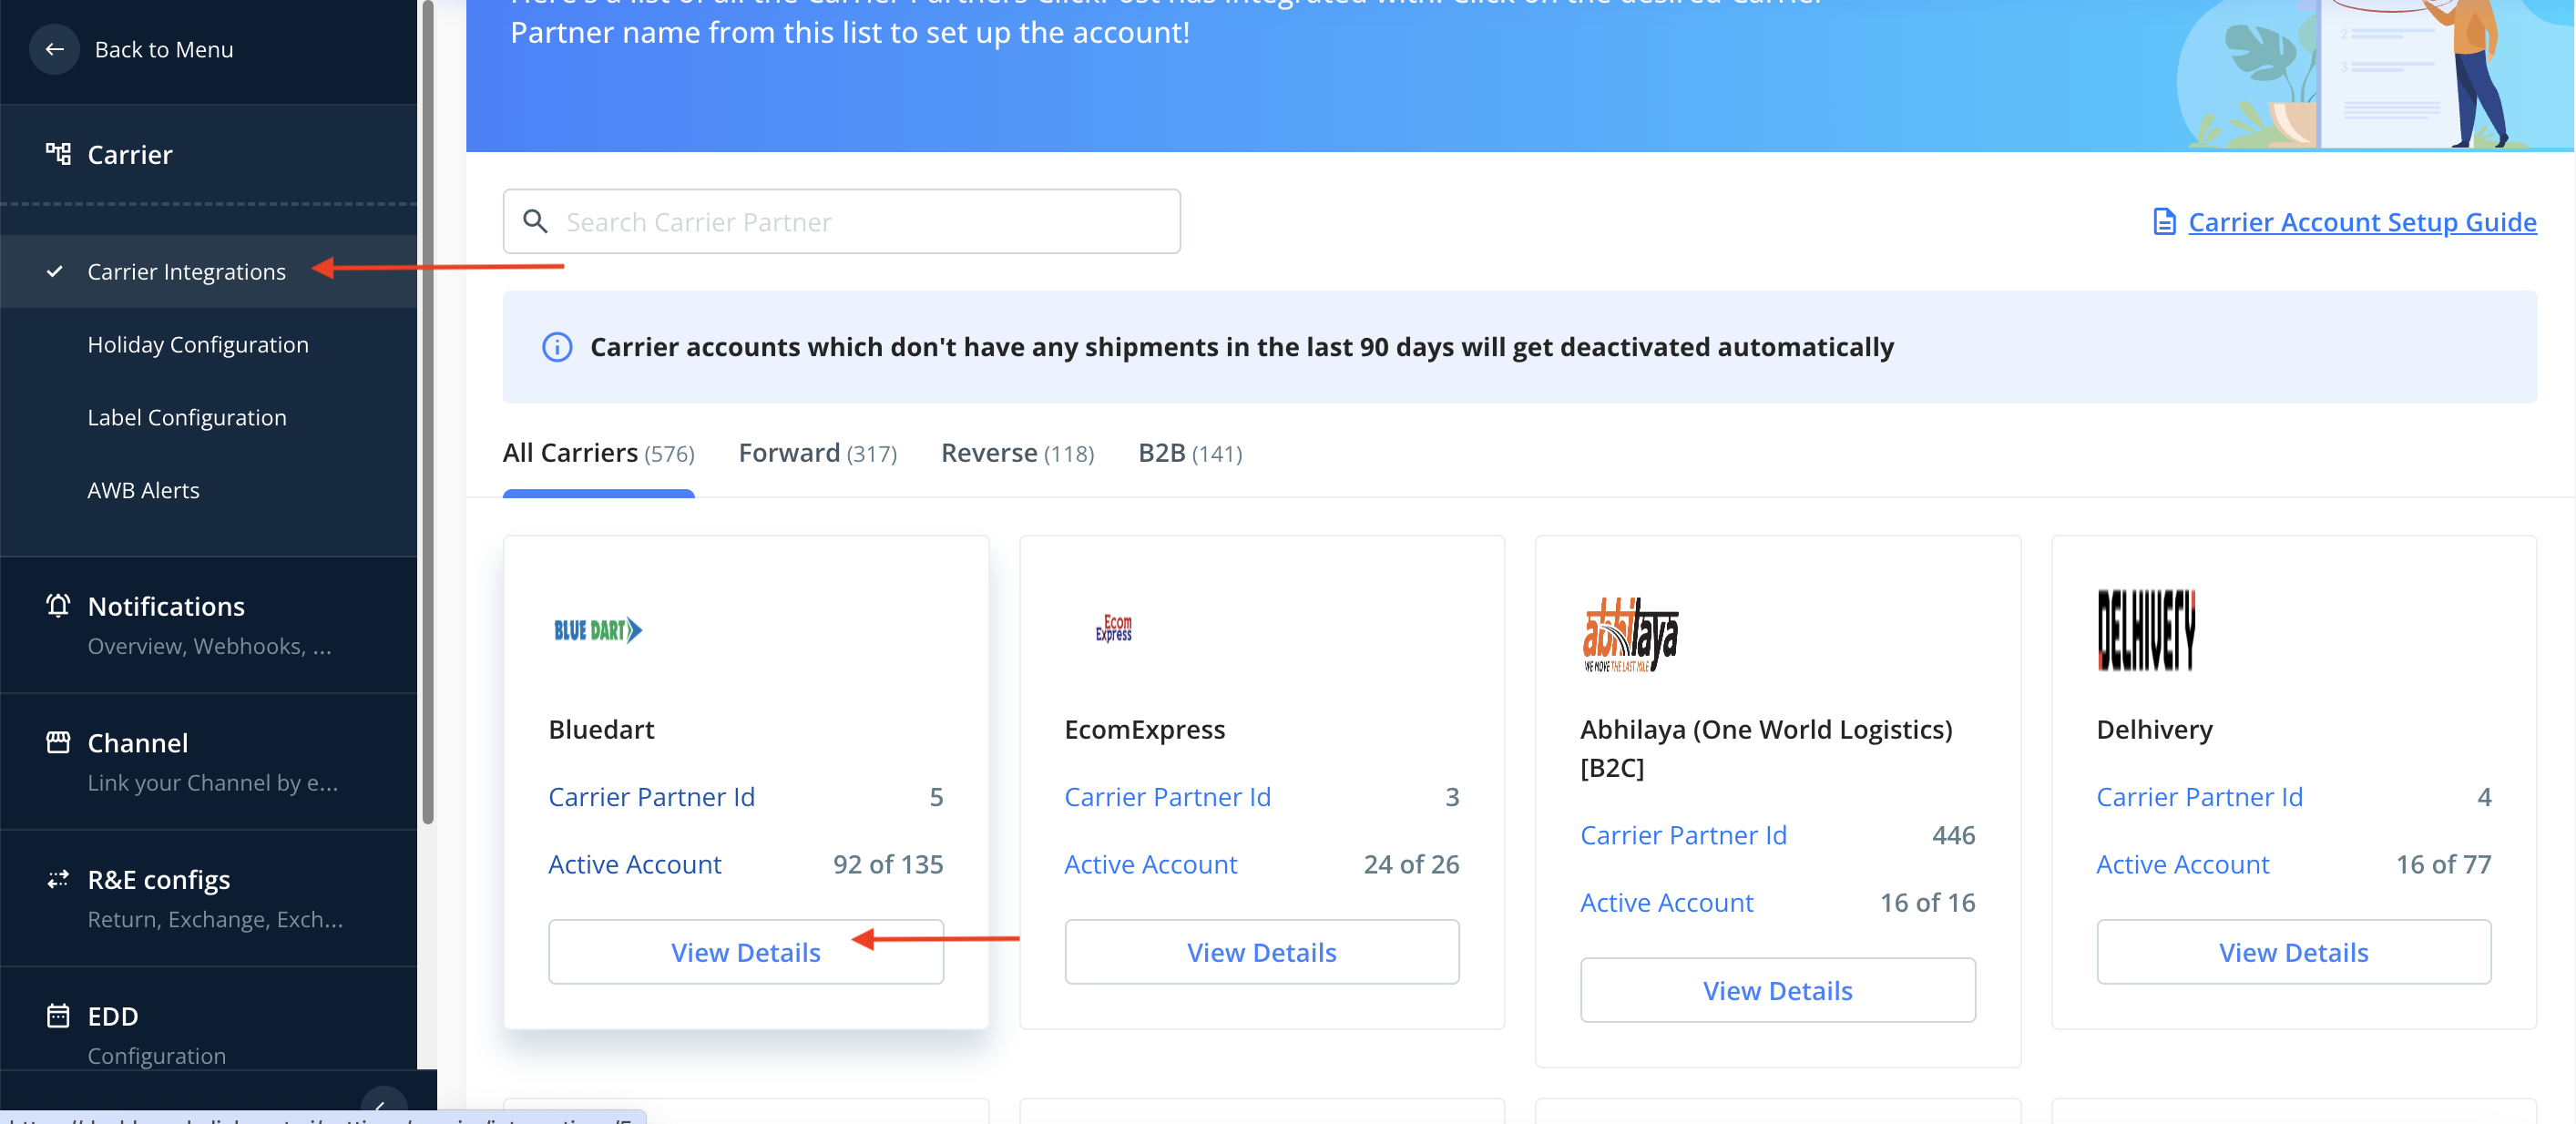Click the Delhivery carrier logo
Image resolution: width=2576 pixels, height=1124 pixels.
pyautogui.click(x=2146, y=630)
